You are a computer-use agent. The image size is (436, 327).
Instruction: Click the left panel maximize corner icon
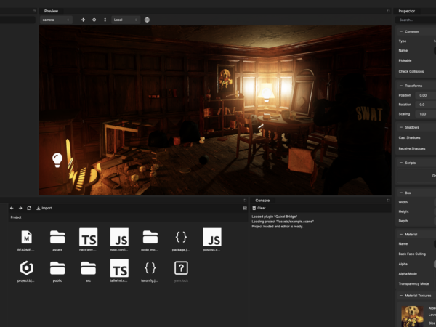[x=34, y=11]
